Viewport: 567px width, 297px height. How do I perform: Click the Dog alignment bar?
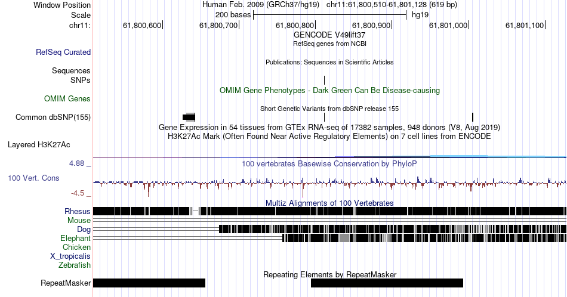click(392, 229)
